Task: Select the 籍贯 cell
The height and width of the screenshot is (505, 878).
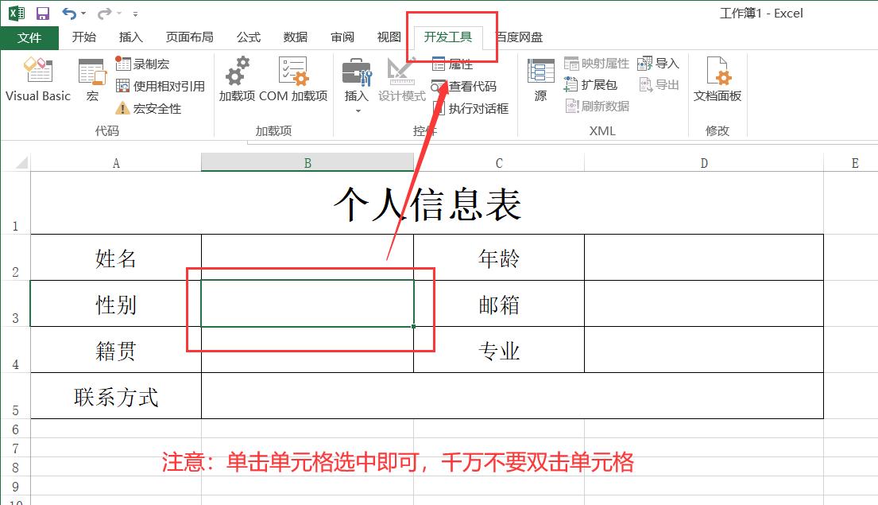Action: point(116,350)
